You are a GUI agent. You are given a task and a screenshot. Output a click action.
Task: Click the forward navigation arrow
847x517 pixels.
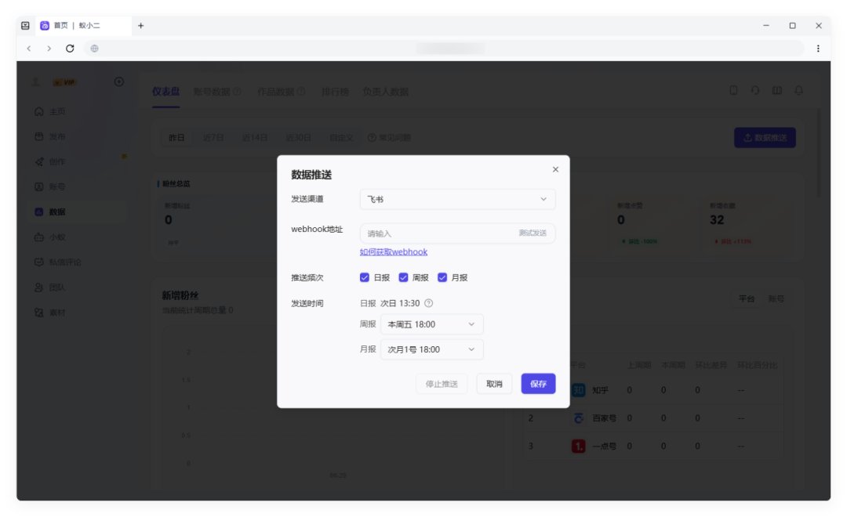tap(49, 49)
